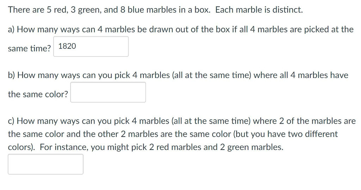Select the empty answer box under part c
This screenshot has width=361, height=190.
[x=45, y=164]
